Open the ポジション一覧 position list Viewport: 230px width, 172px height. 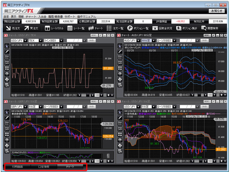click(x=138, y=28)
